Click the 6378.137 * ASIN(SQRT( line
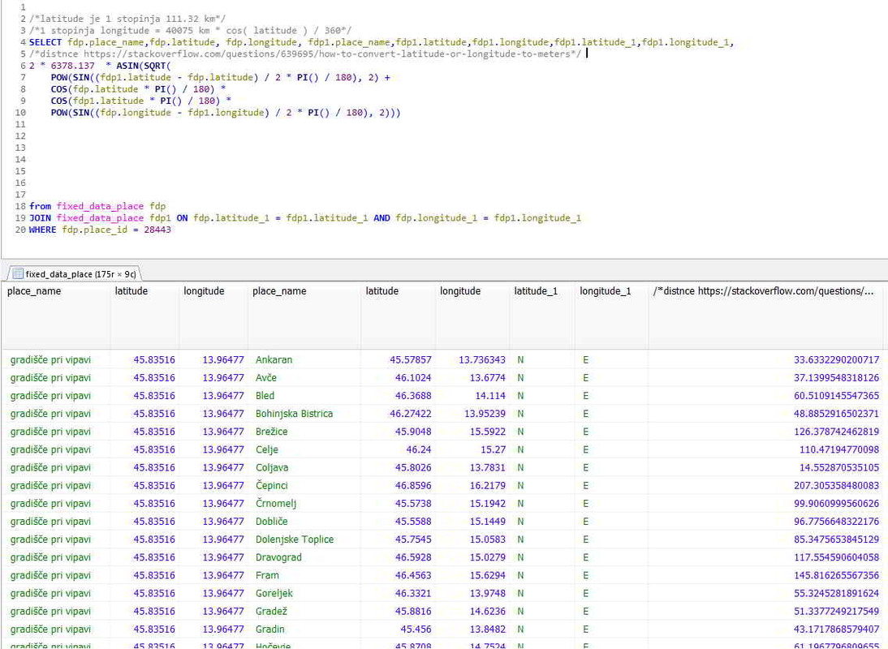 [100, 66]
